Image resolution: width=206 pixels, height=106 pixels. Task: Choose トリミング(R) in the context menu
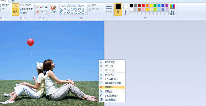112,75
